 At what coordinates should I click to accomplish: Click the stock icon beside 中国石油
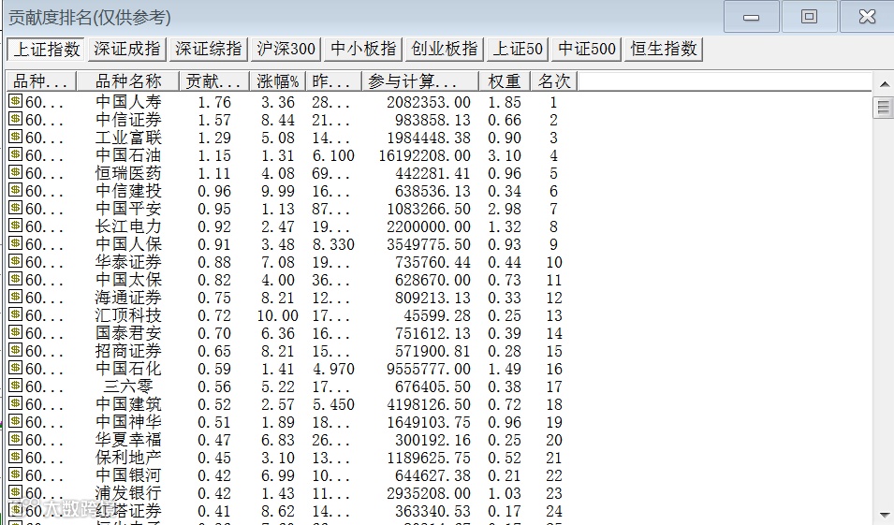[15, 154]
